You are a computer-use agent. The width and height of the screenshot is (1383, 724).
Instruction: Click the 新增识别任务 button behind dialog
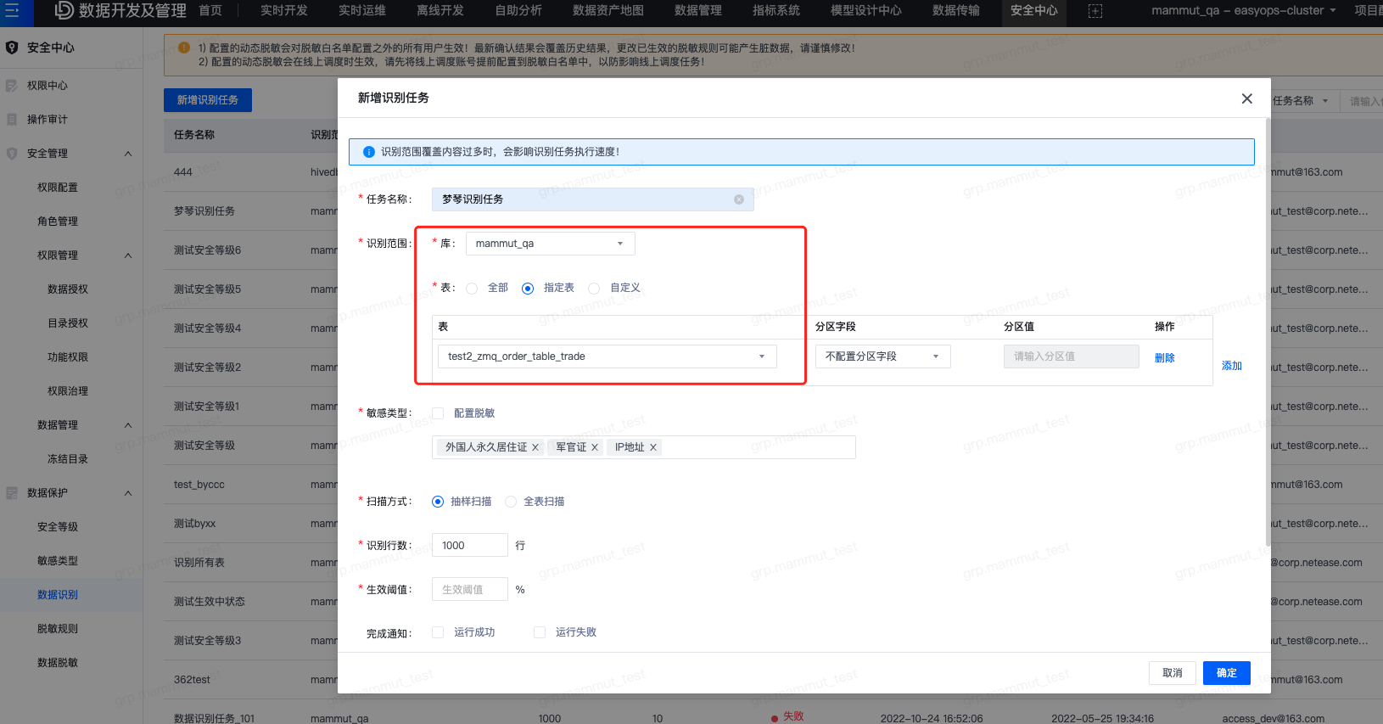[x=208, y=100]
